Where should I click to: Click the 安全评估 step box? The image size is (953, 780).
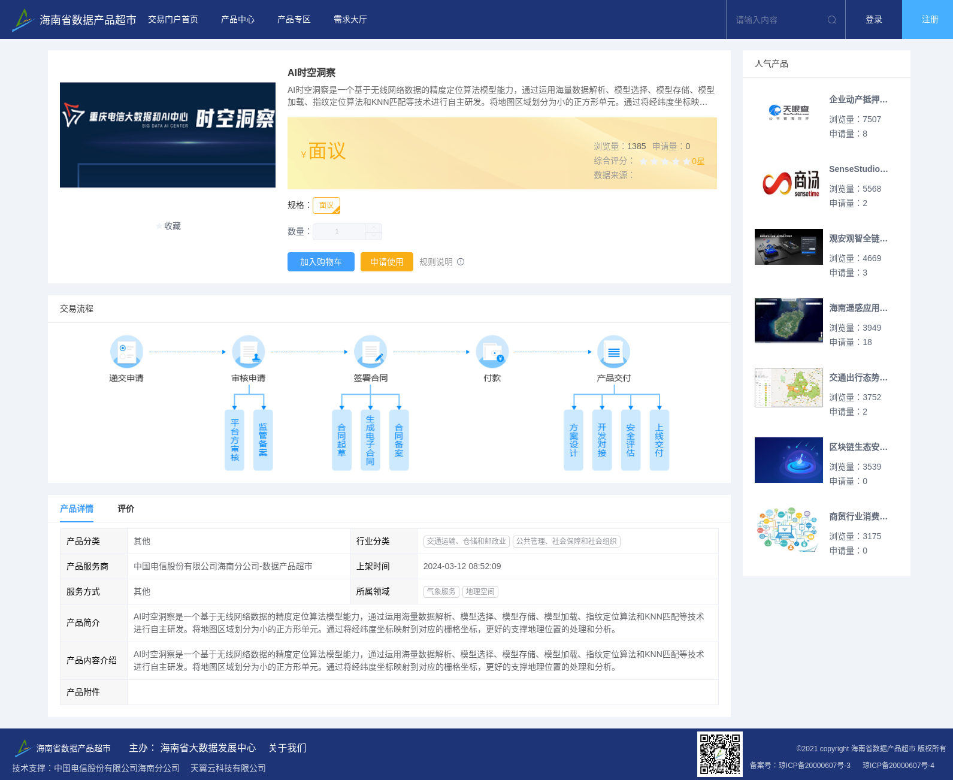pos(631,440)
